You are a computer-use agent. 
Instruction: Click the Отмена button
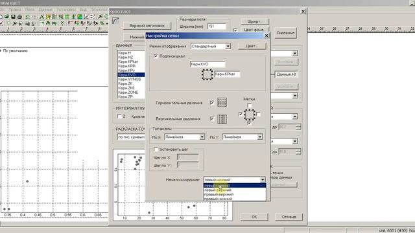[x=289, y=217]
